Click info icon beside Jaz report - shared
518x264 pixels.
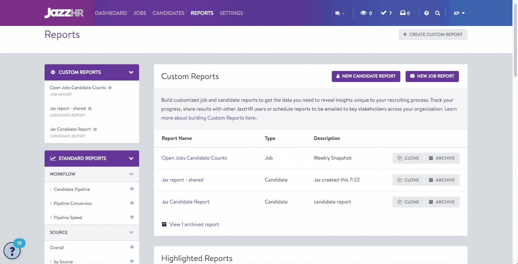[x=90, y=109]
